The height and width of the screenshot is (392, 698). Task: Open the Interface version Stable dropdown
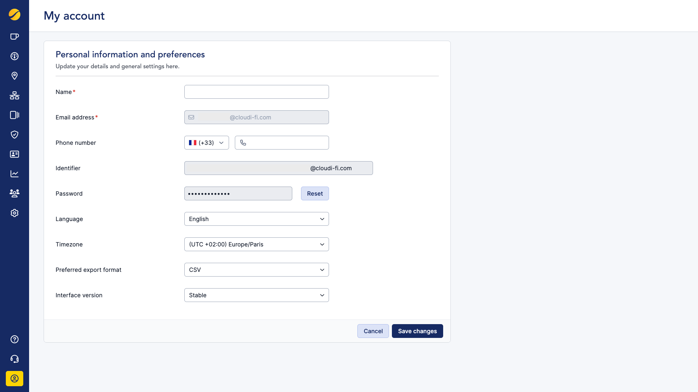(257, 295)
